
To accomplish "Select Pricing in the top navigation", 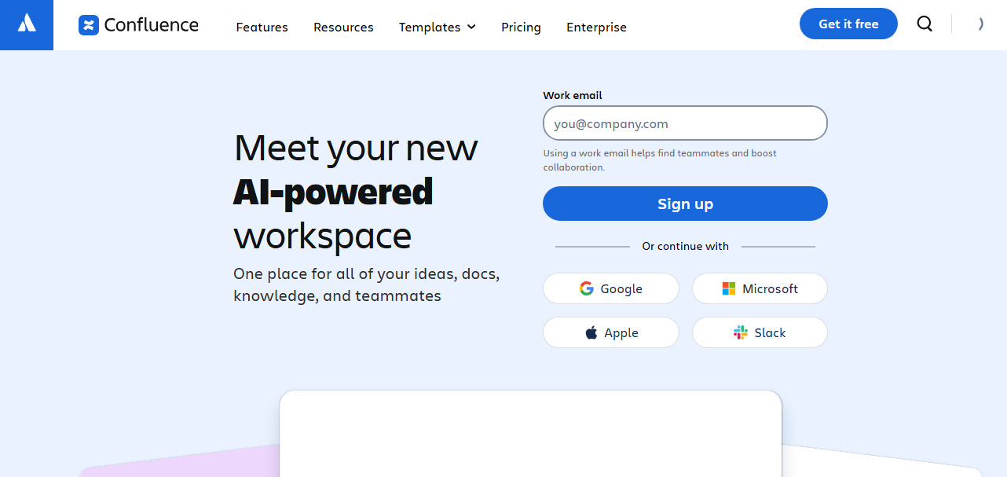I will 521,27.
